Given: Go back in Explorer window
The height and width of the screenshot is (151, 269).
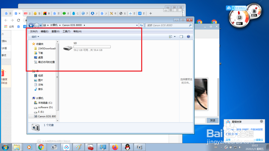Looking at the screenshot, I should click(31, 25).
